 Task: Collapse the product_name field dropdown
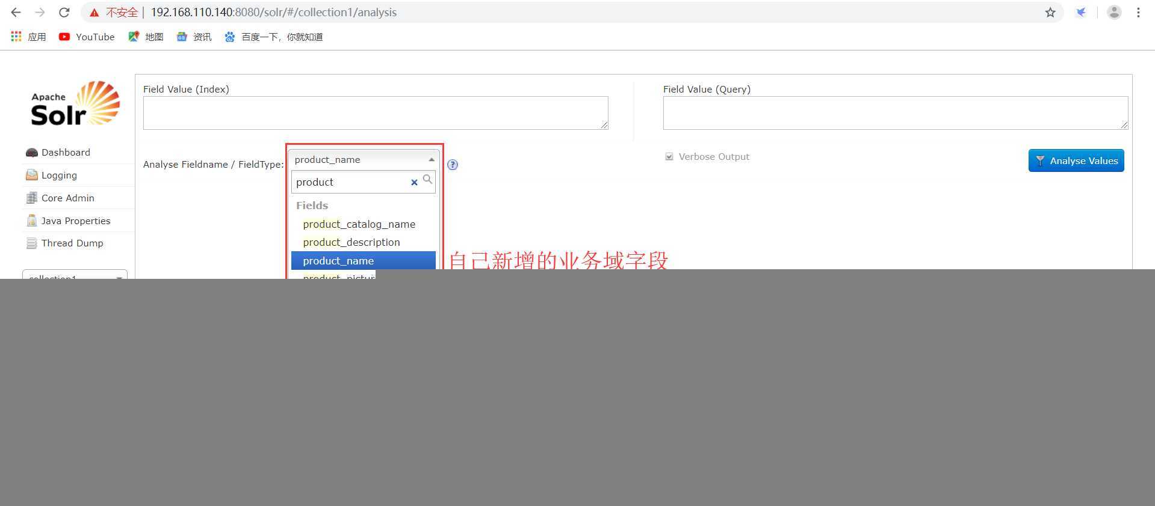[364, 159]
